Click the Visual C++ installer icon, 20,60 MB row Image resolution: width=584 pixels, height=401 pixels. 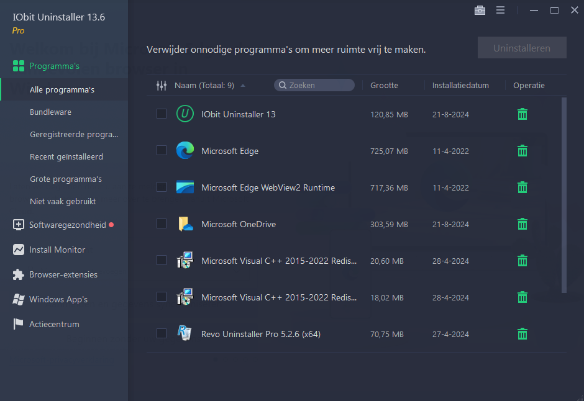coord(185,260)
